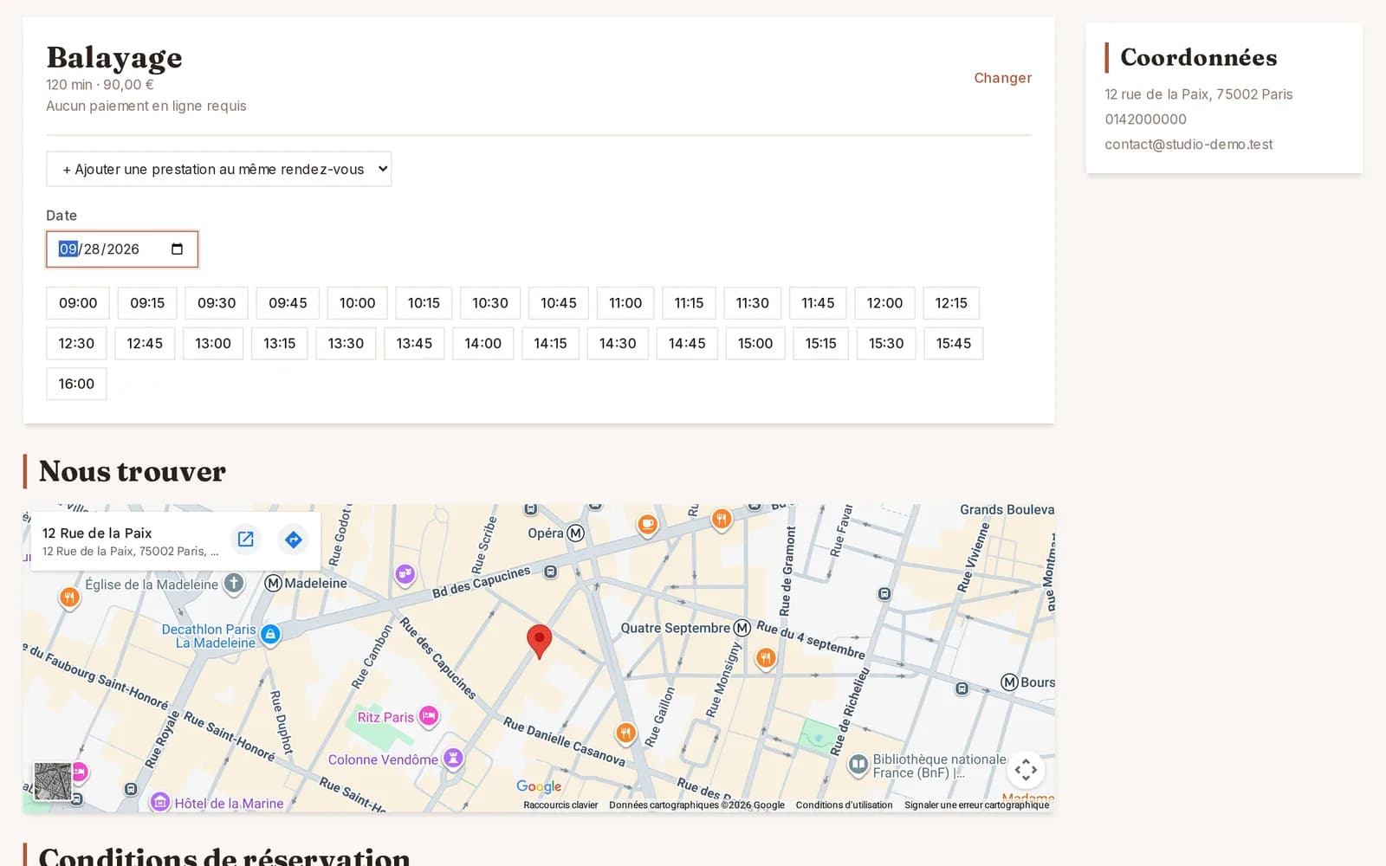The width and height of the screenshot is (1386, 866).
Task: Click the 12 Rue de la Paix map card title
Action: pos(97,533)
